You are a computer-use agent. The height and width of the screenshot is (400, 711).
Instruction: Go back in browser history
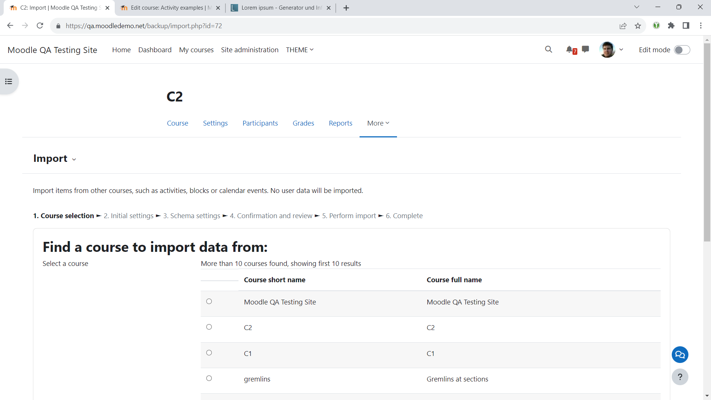[10, 26]
